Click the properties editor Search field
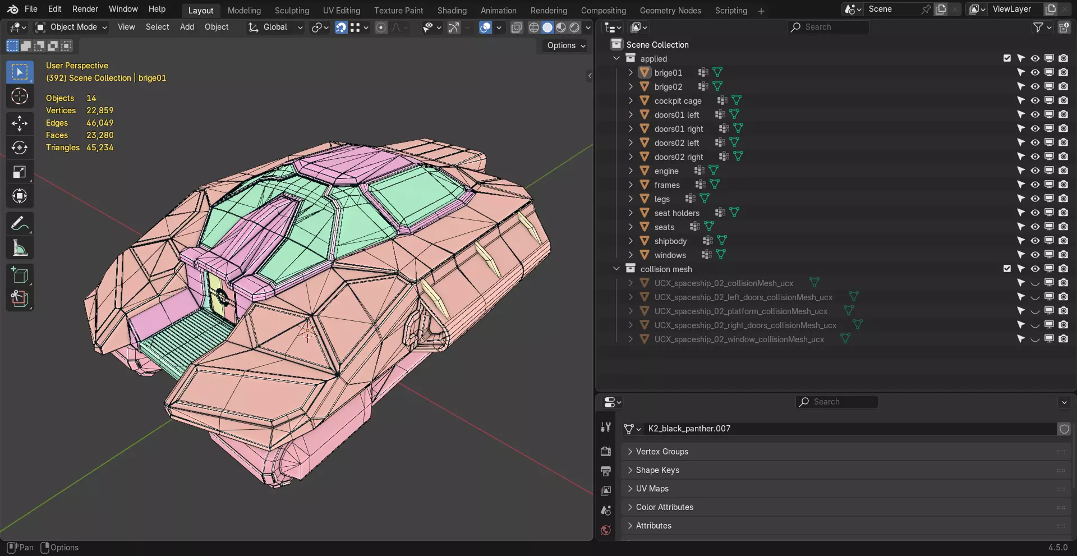The height and width of the screenshot is (556, 1077). pos(836,402)
